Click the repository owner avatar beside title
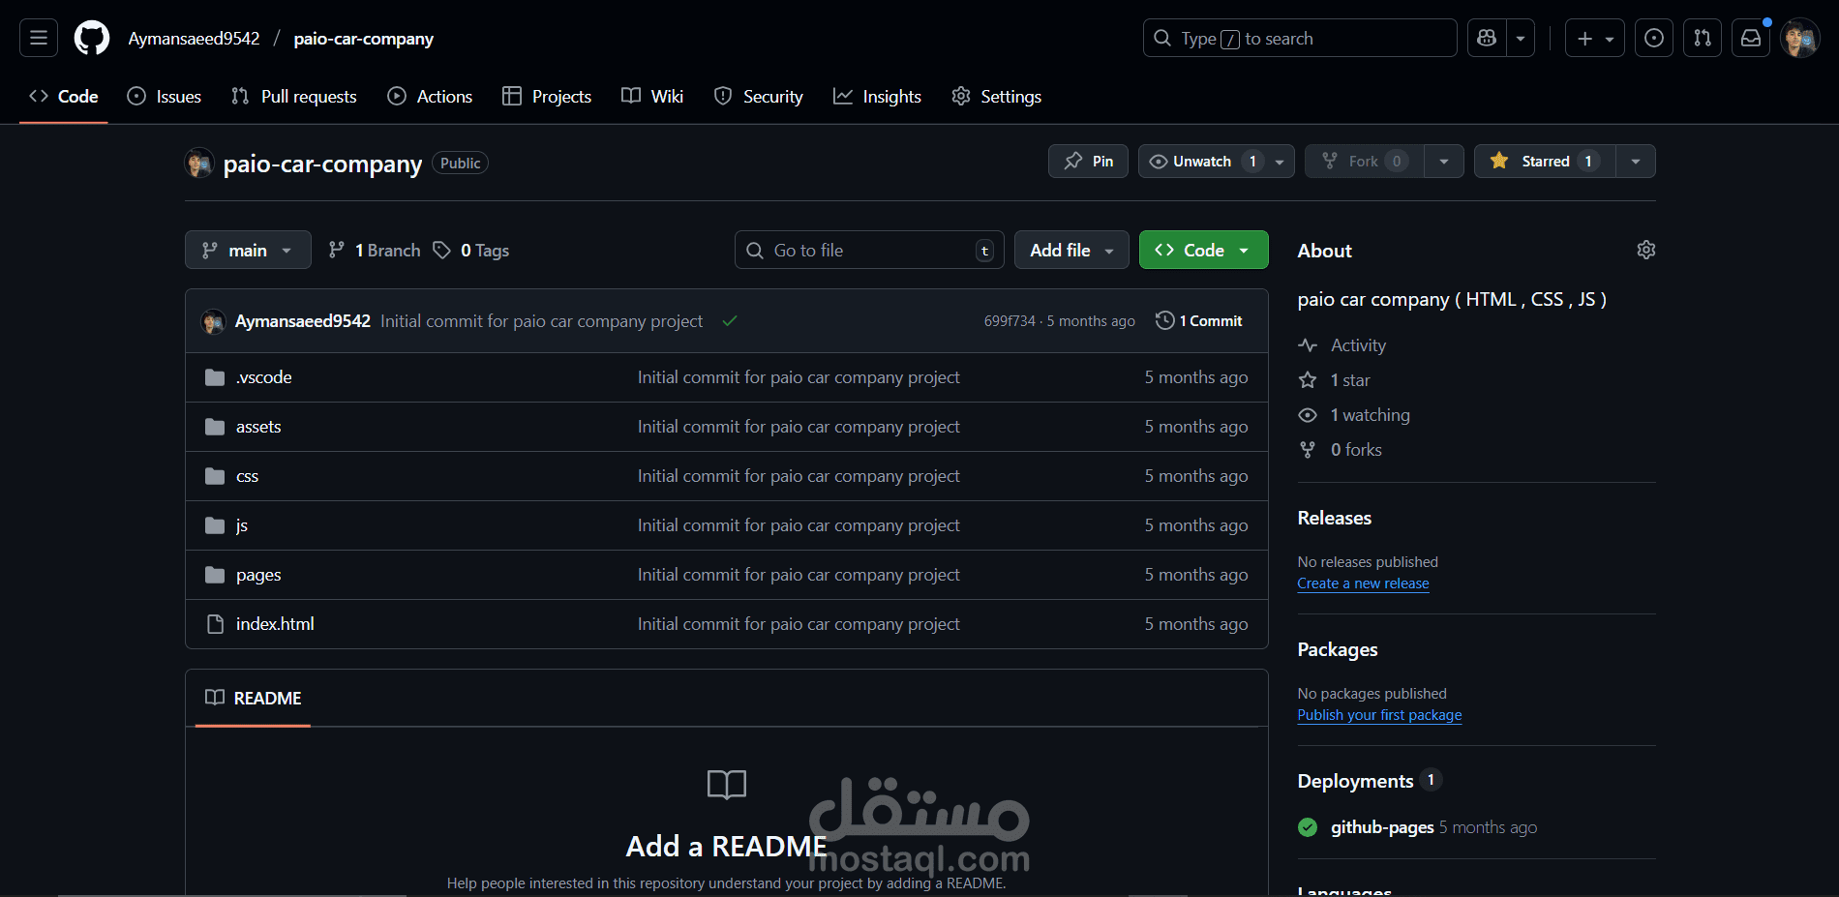The height and width of the screenshot is (897, 1839). coord(199,163)
